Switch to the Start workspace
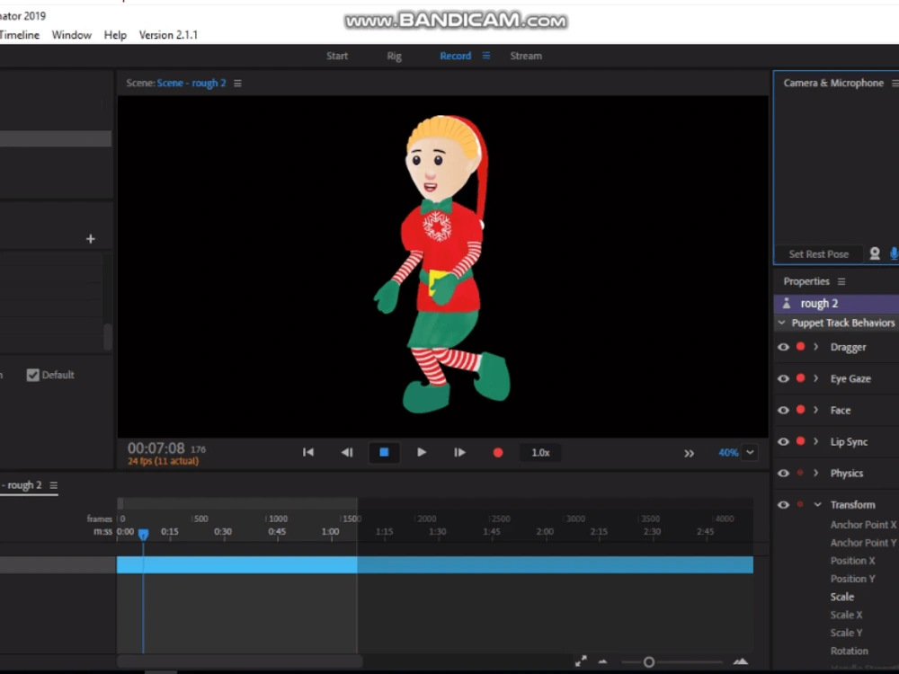Image resolution: width=899 pixels, height=674 pixels. click(337, 56)
